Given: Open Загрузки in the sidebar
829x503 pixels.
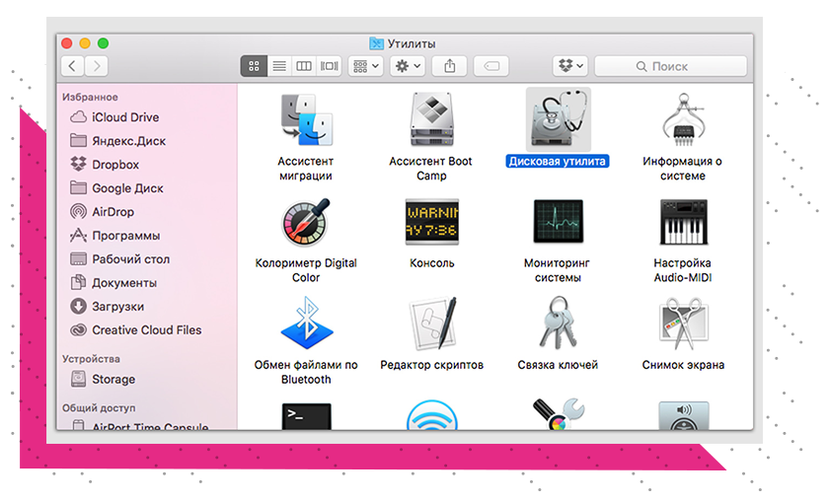Looking at the screenshot, I should [117, 307].
